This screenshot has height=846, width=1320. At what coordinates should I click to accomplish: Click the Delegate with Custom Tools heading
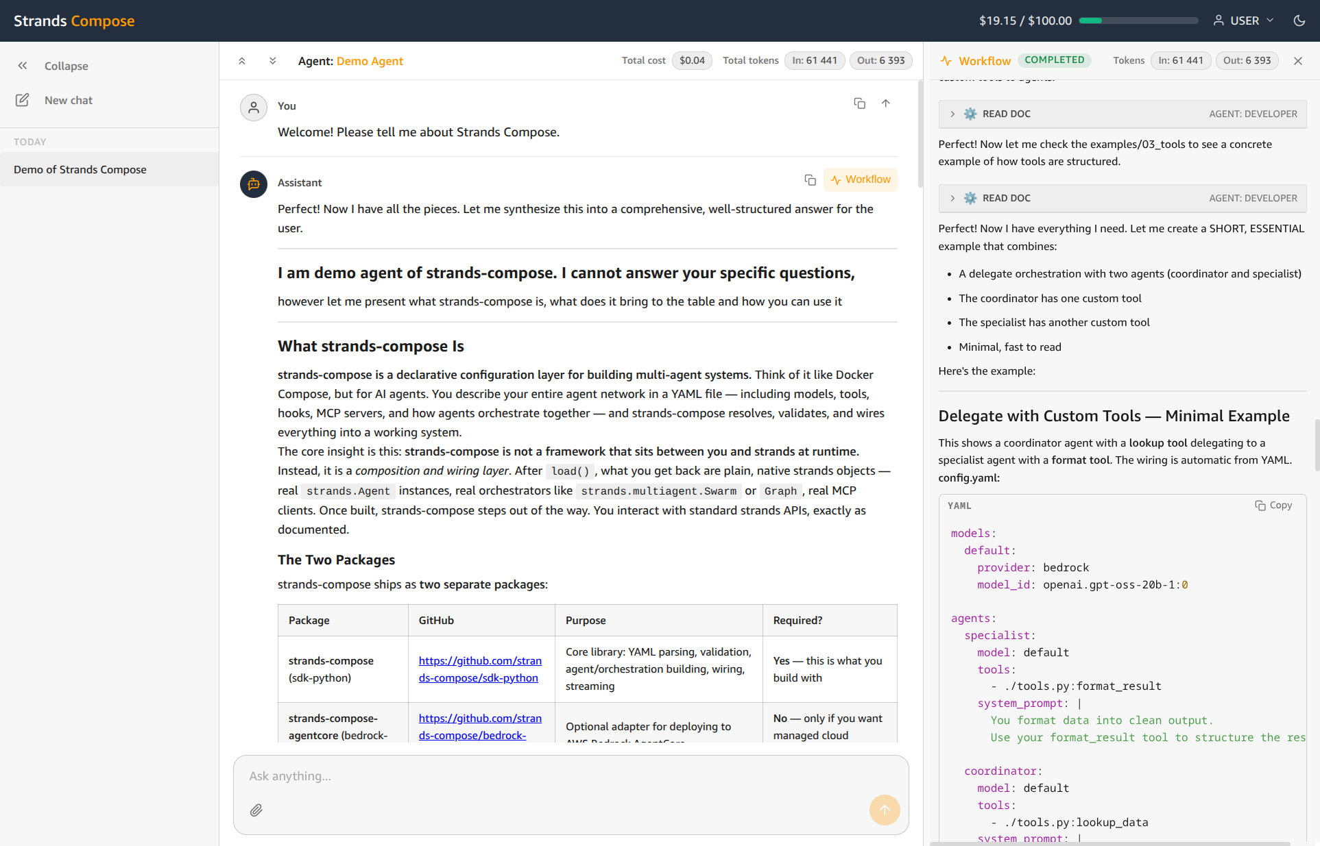[x=1114, y=416]
